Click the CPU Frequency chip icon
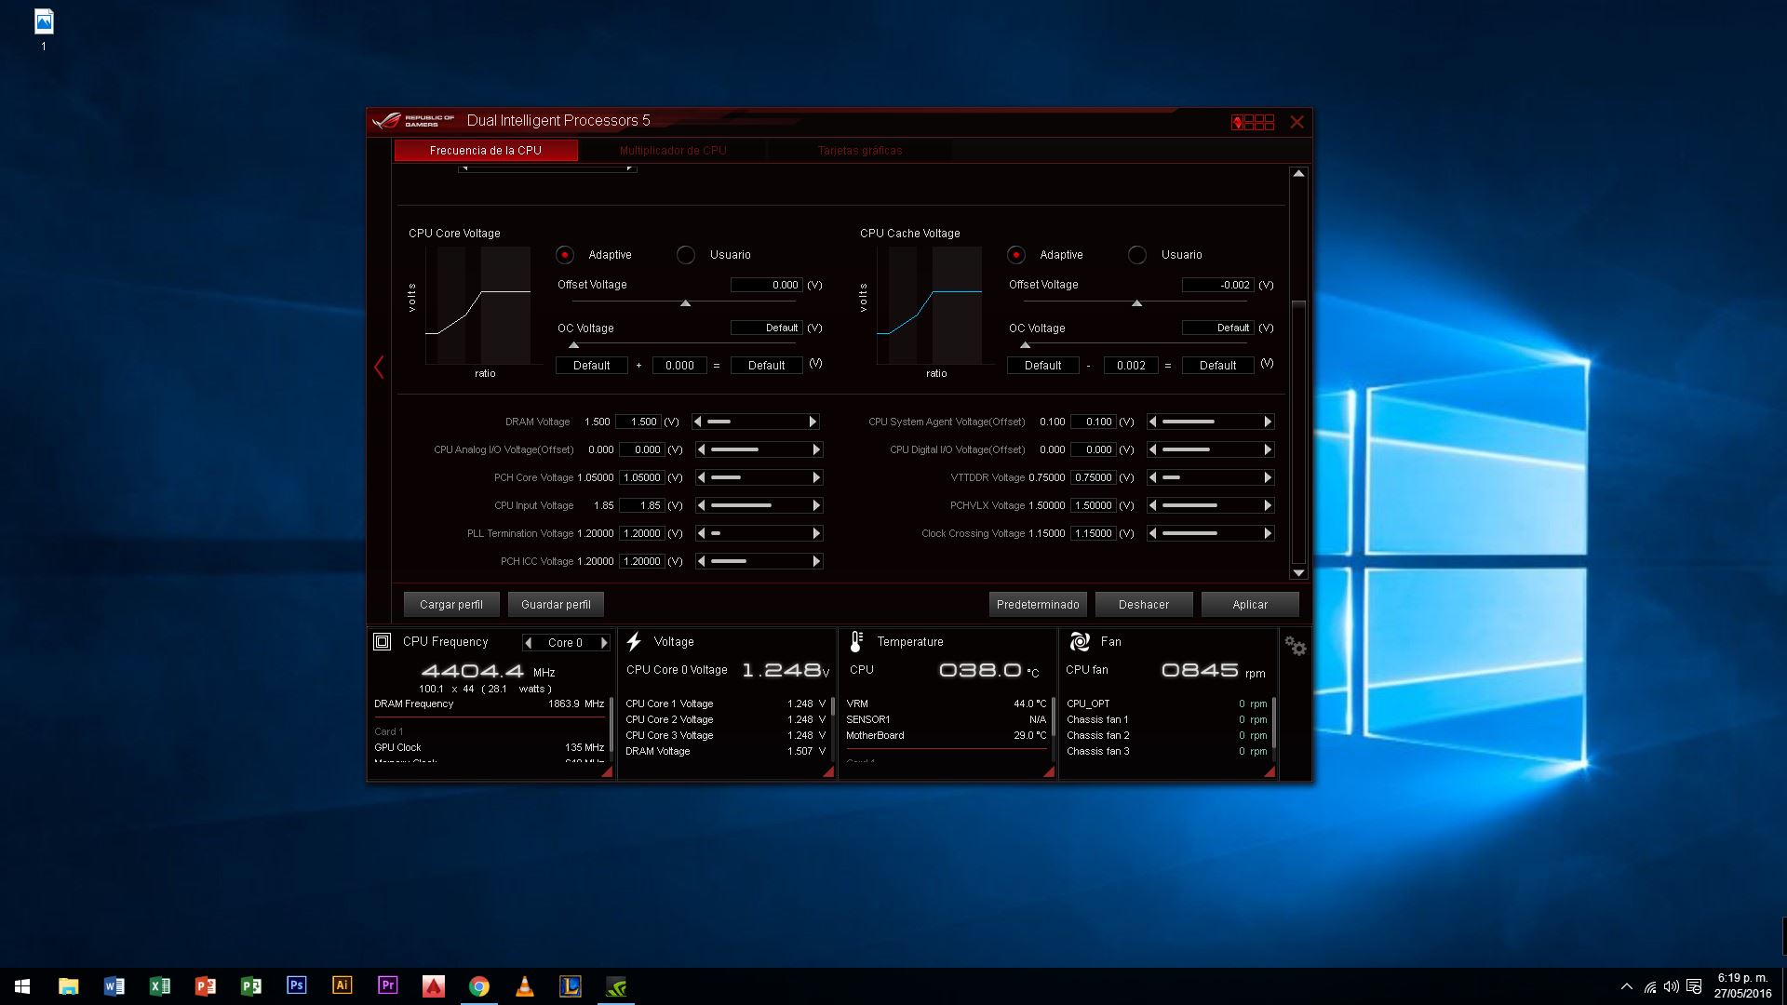This screenshot has height=1005, width=1787. (x=382, y=642)
